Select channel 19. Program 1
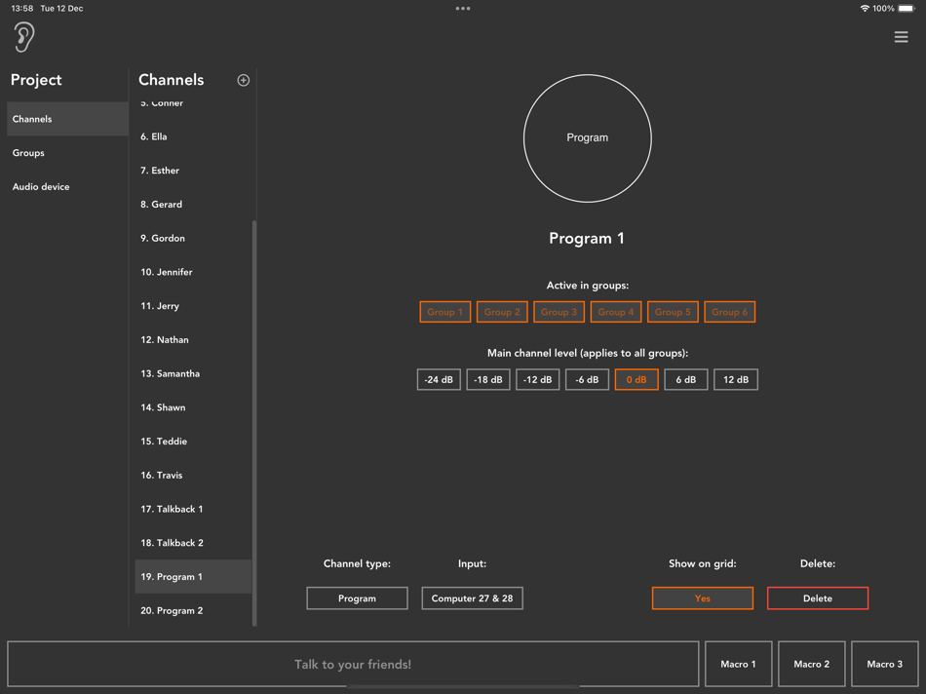Screen dimensions: 926x694 [x=193, y=576]
